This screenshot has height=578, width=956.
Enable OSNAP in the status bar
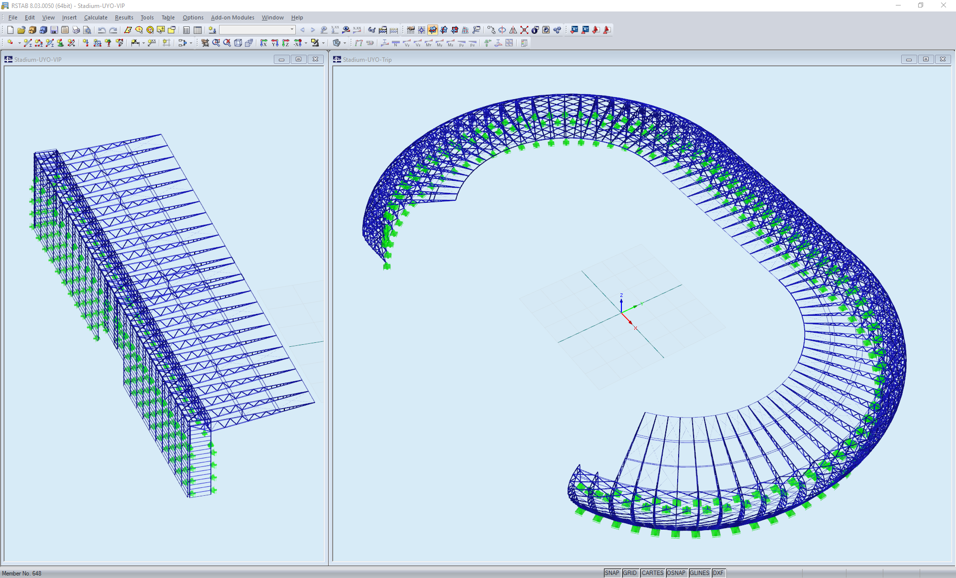pos(677,573)
